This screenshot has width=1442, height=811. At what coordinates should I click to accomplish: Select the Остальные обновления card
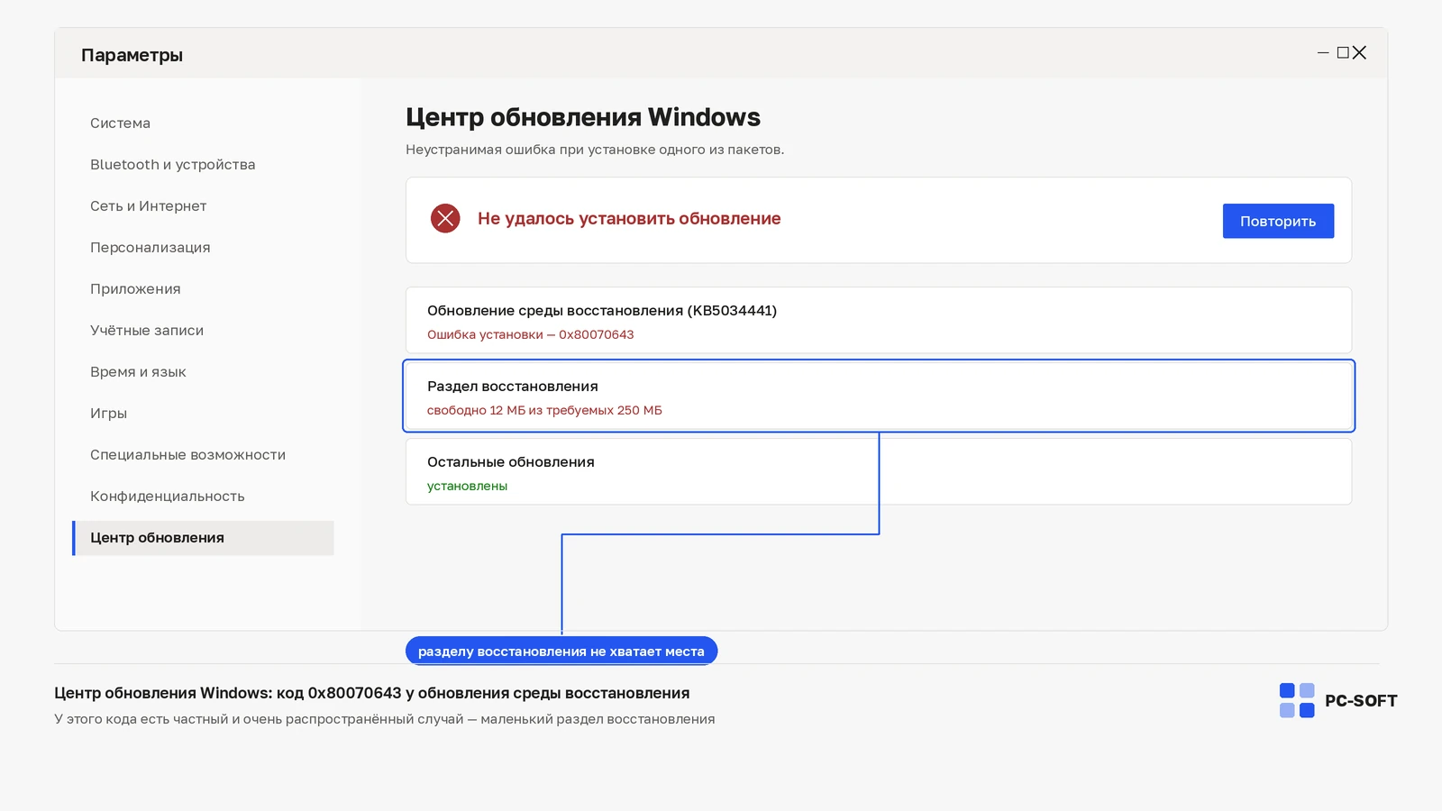pyautogui.click(x=879, y=471)
